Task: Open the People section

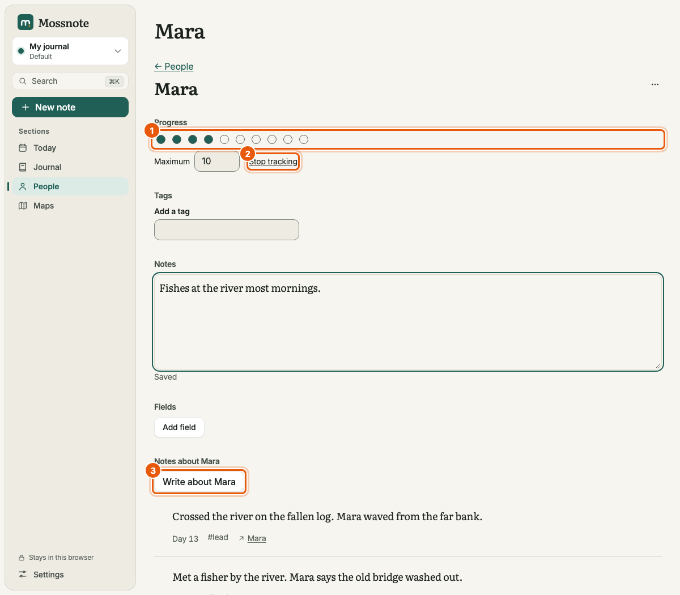Action: [70, 186]
